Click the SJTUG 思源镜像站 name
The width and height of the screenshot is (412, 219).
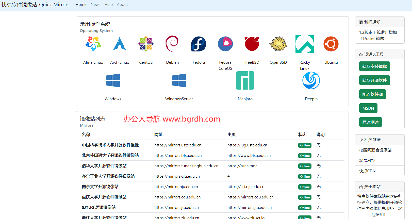(98, 208)
